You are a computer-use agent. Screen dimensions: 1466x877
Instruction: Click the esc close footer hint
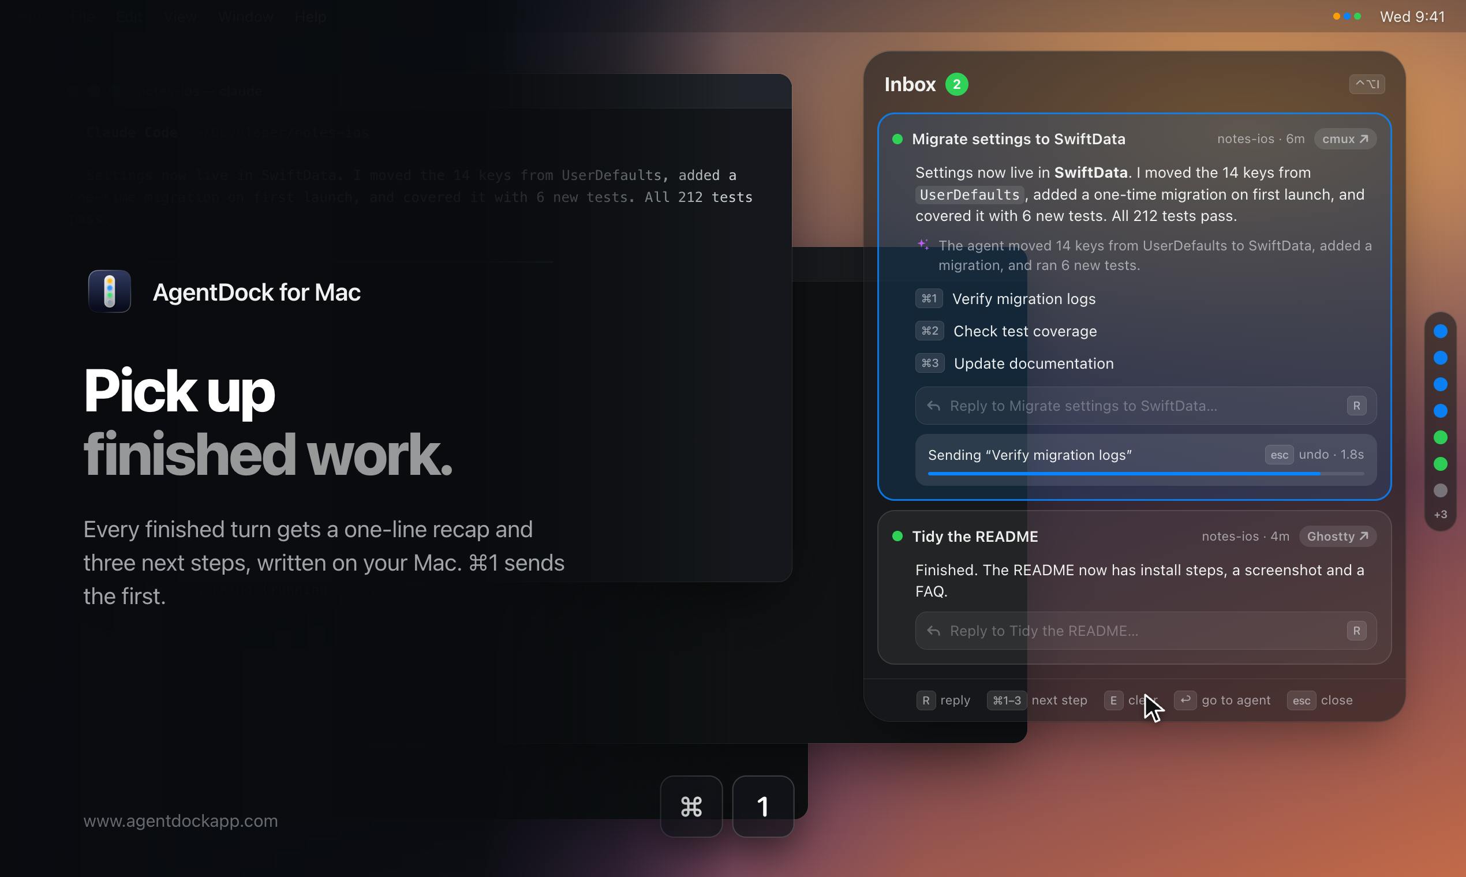click(1319, 700)
